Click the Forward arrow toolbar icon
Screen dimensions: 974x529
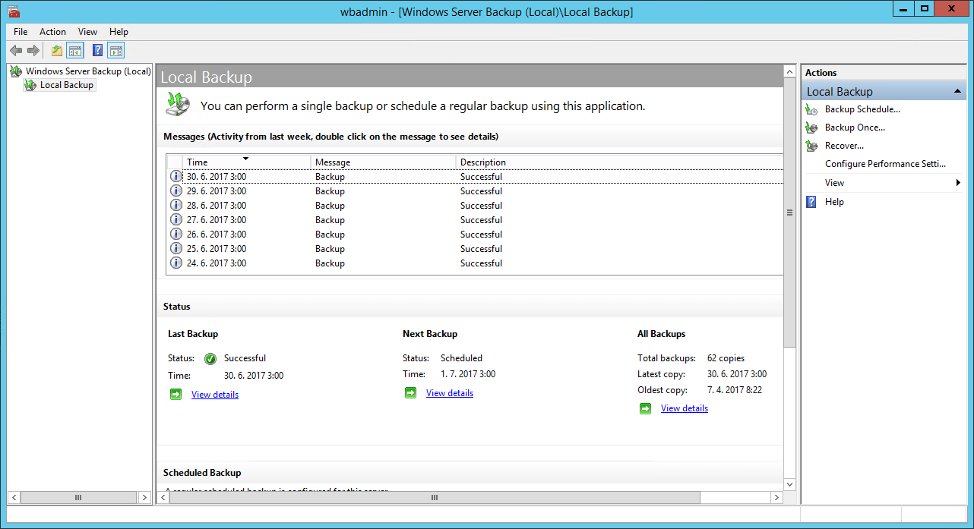(x=33, y=51)
